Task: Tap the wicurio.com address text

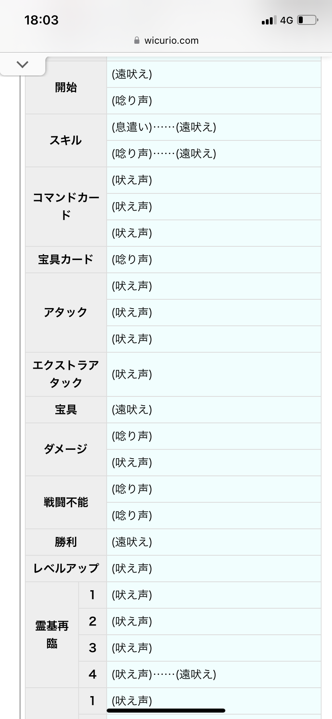Action: (171, 41)
